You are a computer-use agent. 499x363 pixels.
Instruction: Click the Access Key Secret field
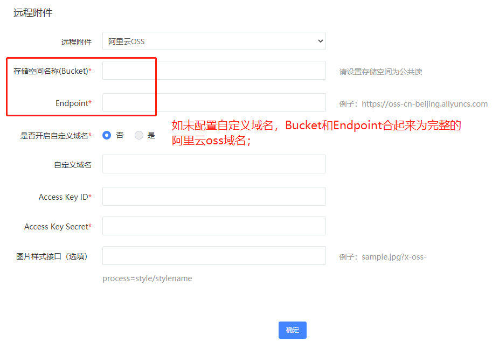click(214, 226)
